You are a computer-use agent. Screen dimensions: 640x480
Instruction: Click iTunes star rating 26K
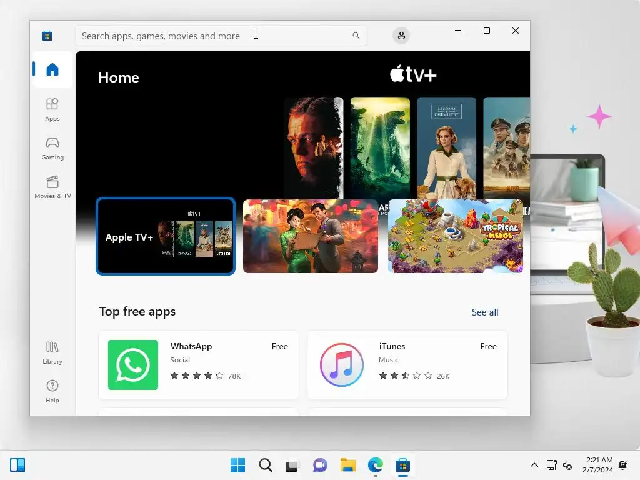click(x=414, y=376)
